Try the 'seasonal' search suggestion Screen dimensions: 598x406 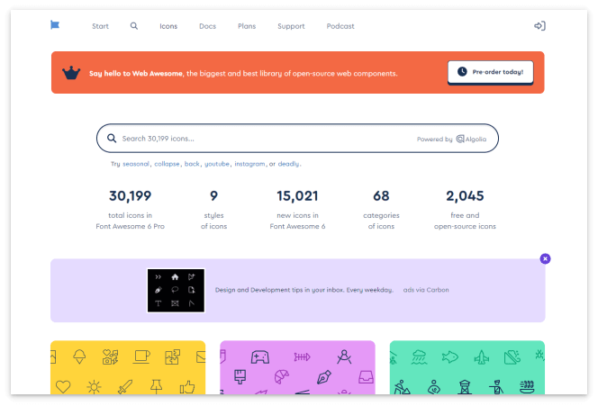tap(136, 164)
